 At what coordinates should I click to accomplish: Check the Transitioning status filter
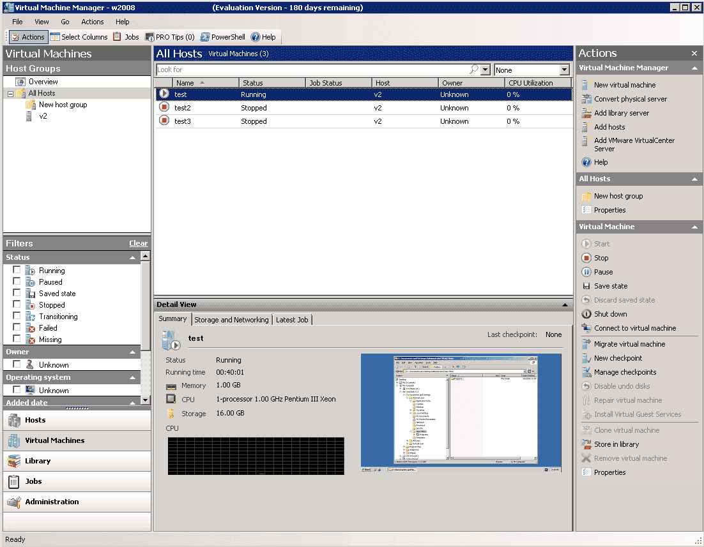[17, 315]
